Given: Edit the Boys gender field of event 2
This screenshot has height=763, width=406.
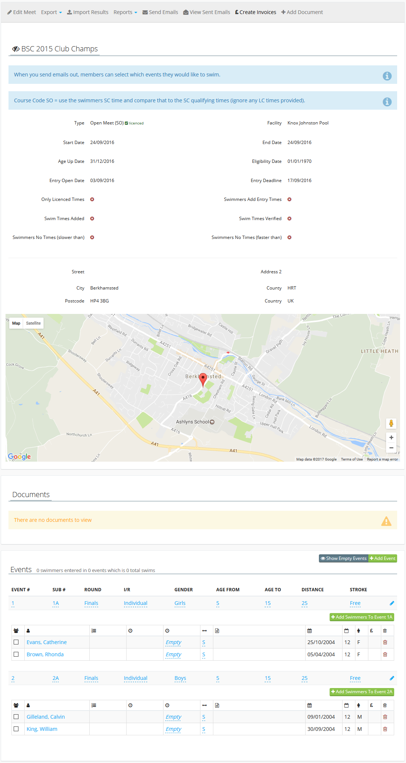Looking at the screenshot, I should pos(180,678).
